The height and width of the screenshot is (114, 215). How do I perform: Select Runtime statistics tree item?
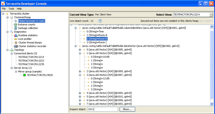(28, 35)
